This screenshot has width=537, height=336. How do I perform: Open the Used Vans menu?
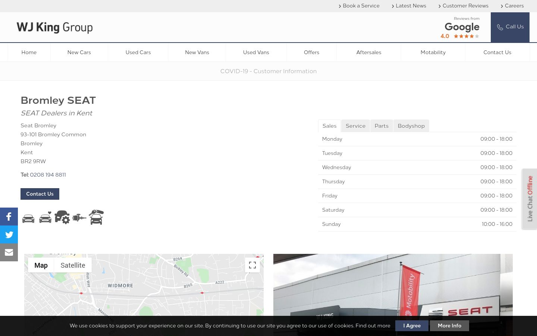pos(256,52)
